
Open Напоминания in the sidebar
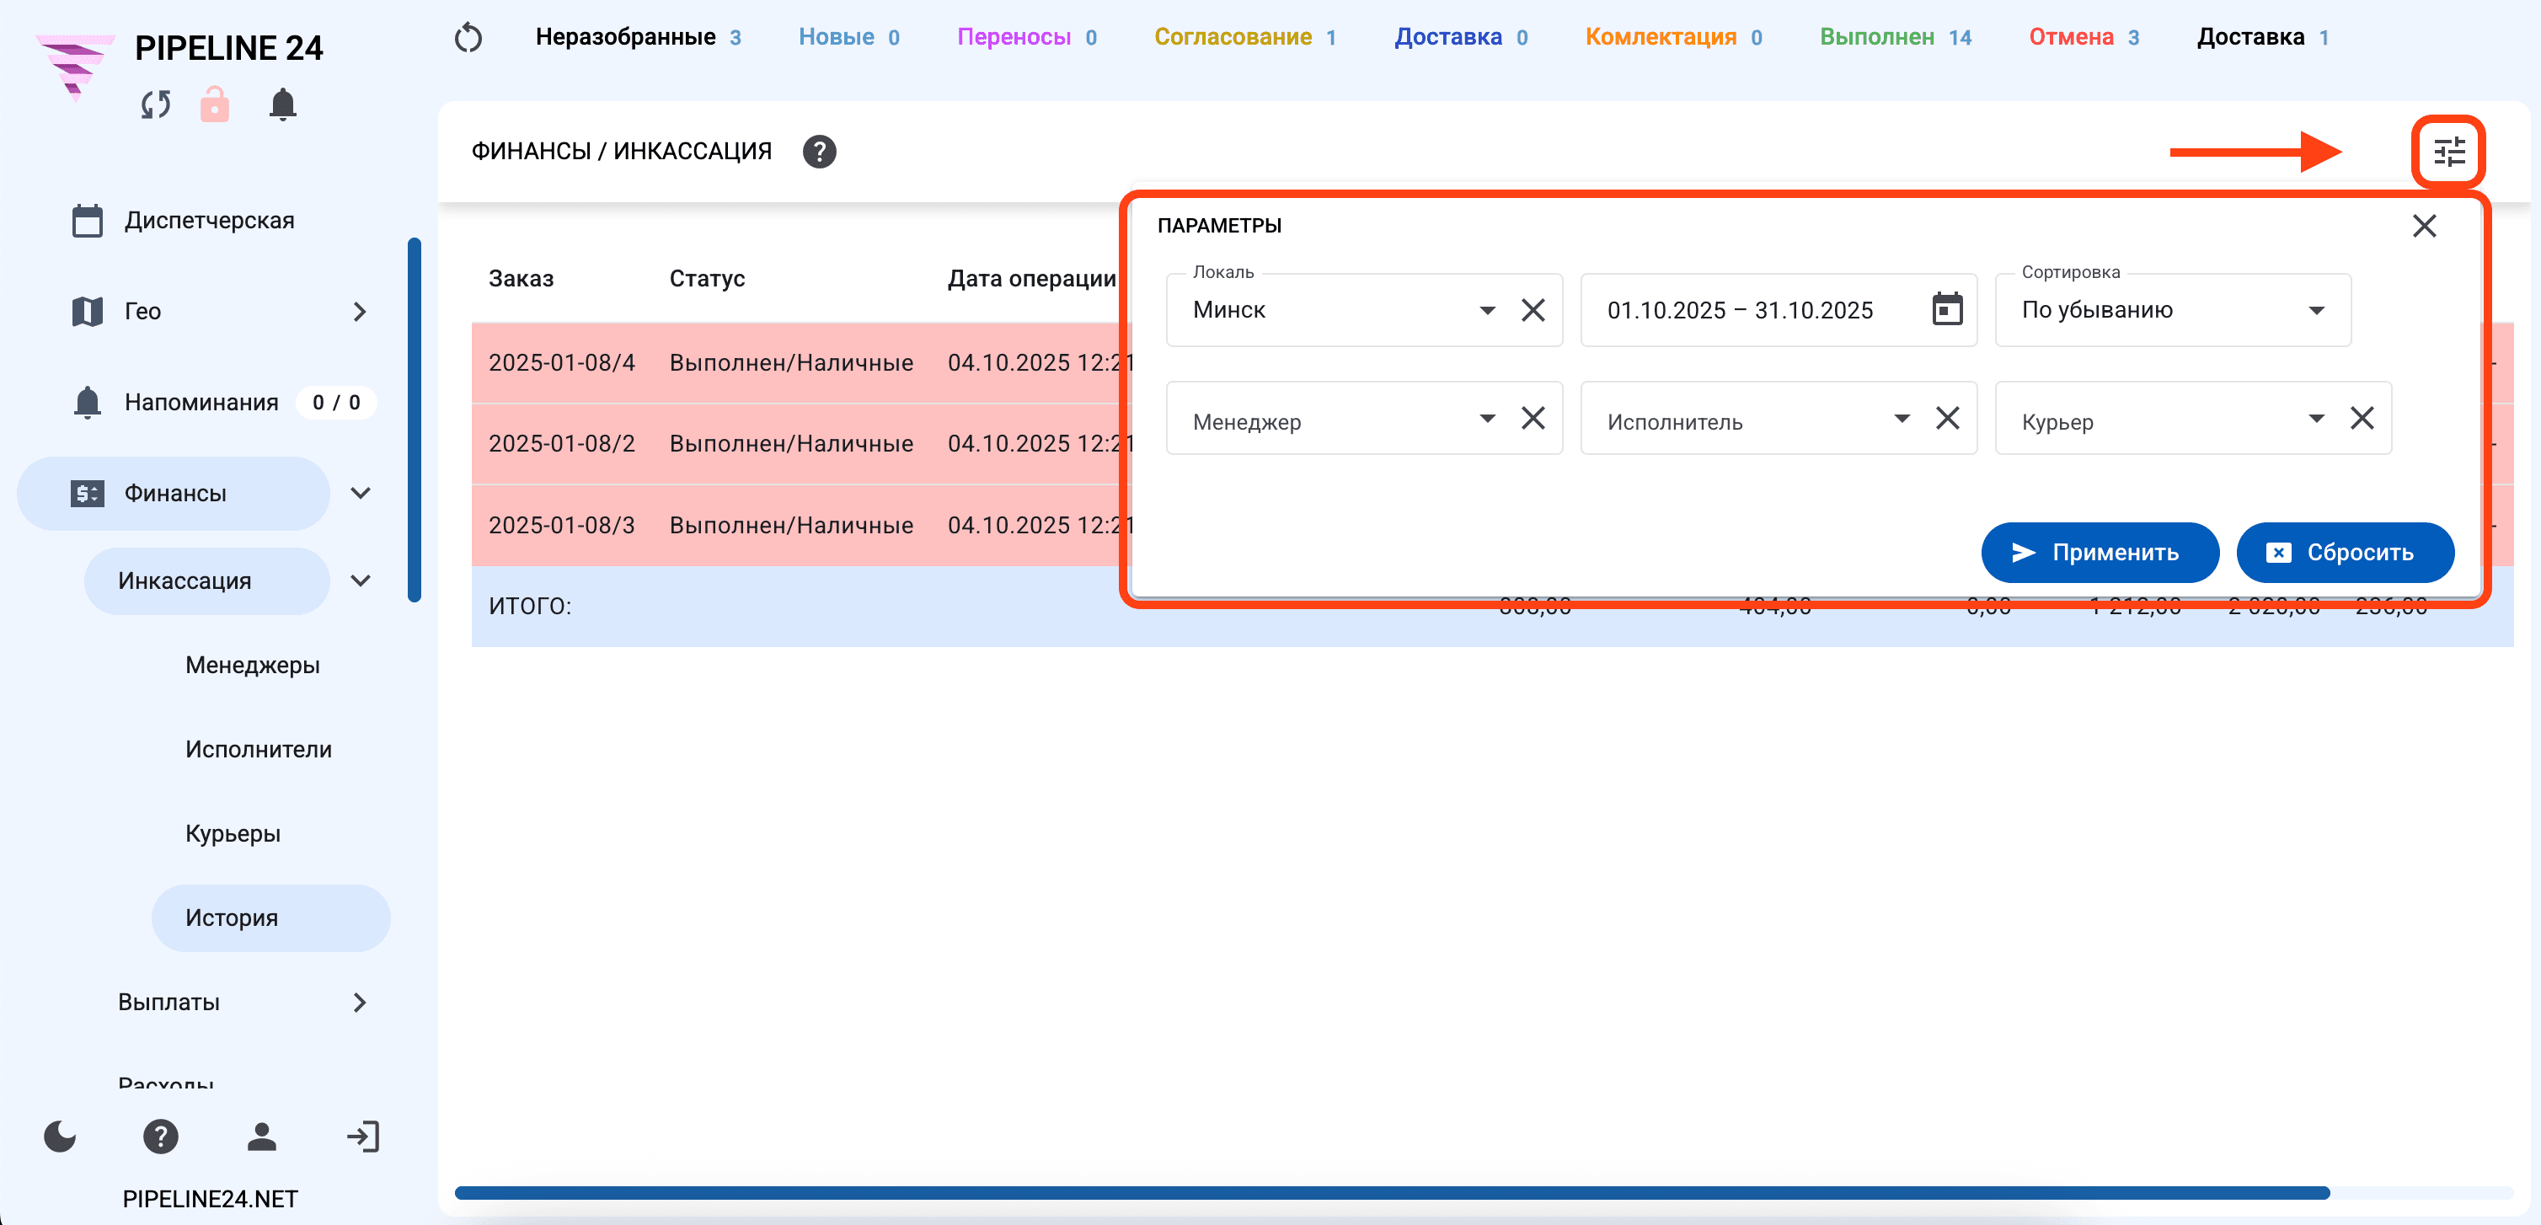tap(201, 403)
